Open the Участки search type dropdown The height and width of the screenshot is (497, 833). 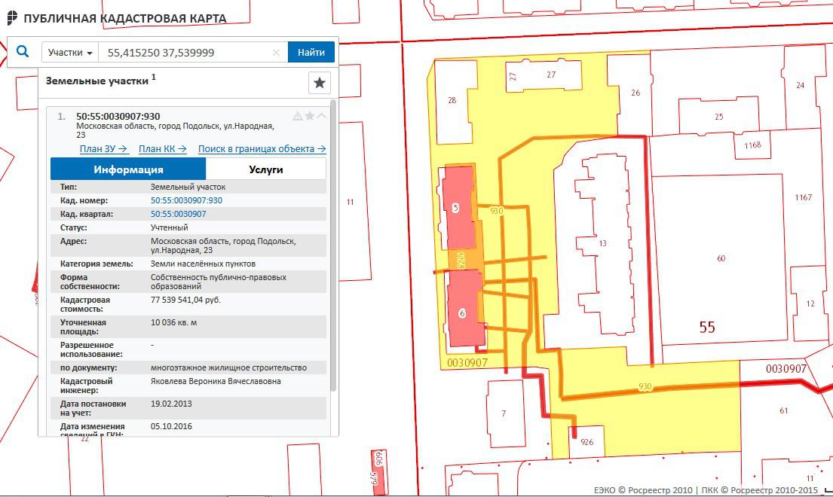pyautogui.click(x=70, y=53)
